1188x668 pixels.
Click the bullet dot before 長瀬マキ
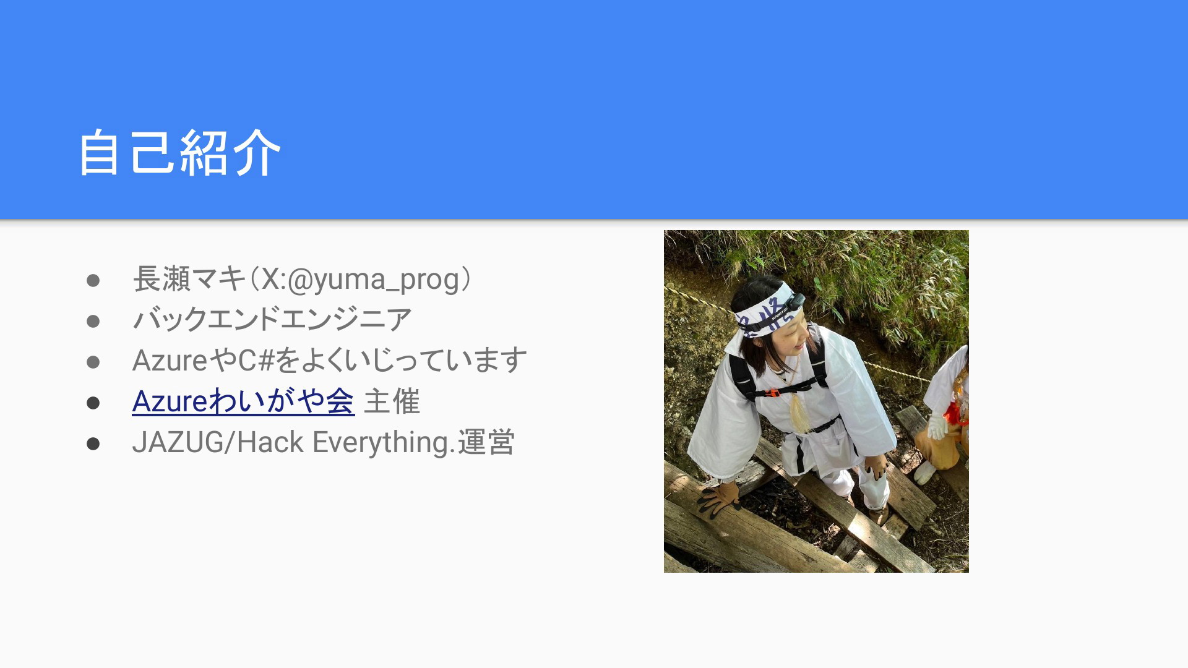(x=93, y=280)
